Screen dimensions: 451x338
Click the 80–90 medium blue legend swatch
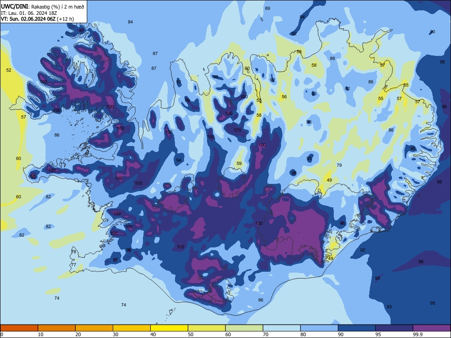pyautogui.click(x=319, y=328)
